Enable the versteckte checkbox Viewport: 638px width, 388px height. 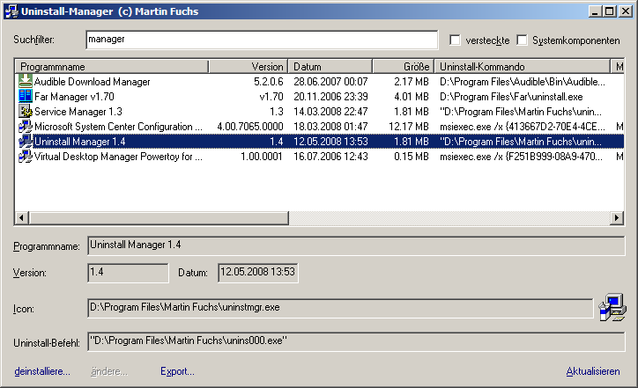click(455, 40)
